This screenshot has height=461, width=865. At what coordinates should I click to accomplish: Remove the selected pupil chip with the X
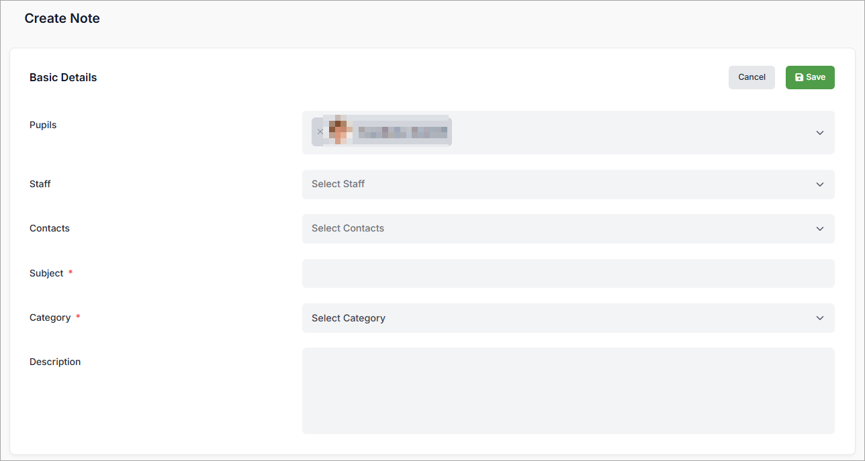pyautogui.click(x=320, y=132)
